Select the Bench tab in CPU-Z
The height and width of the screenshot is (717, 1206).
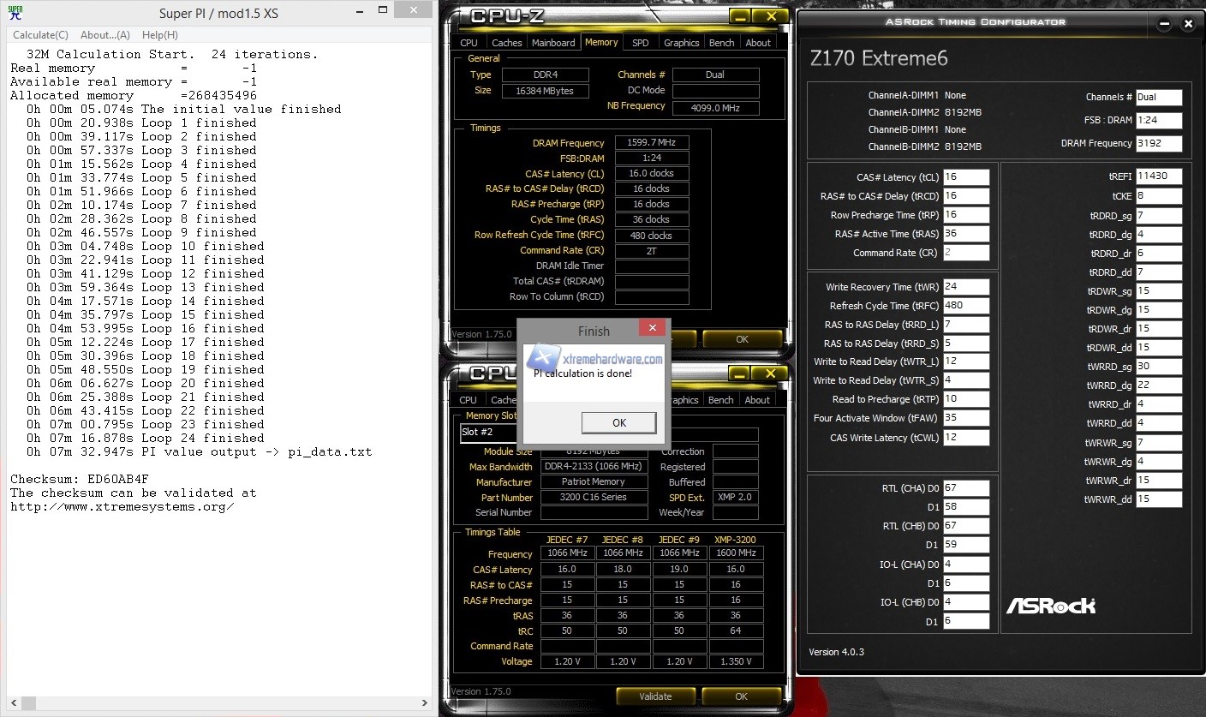pyautogui.click(x=722, y=42)
